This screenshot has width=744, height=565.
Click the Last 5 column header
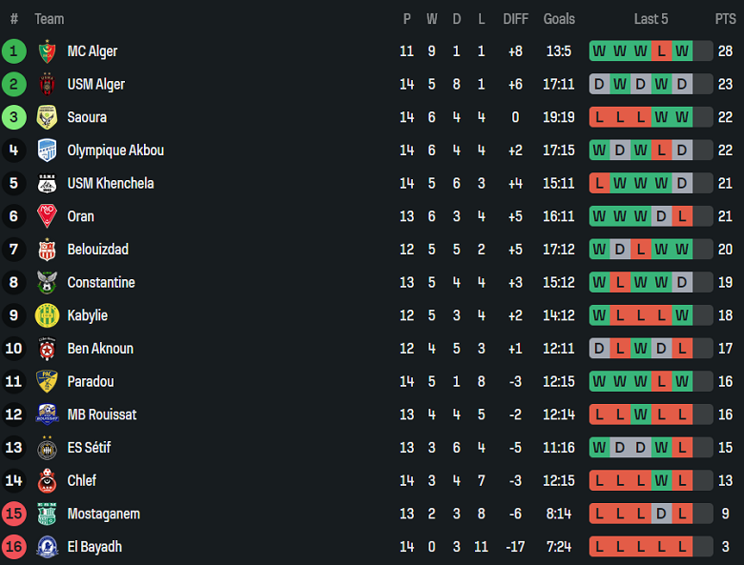coord(651,19)
